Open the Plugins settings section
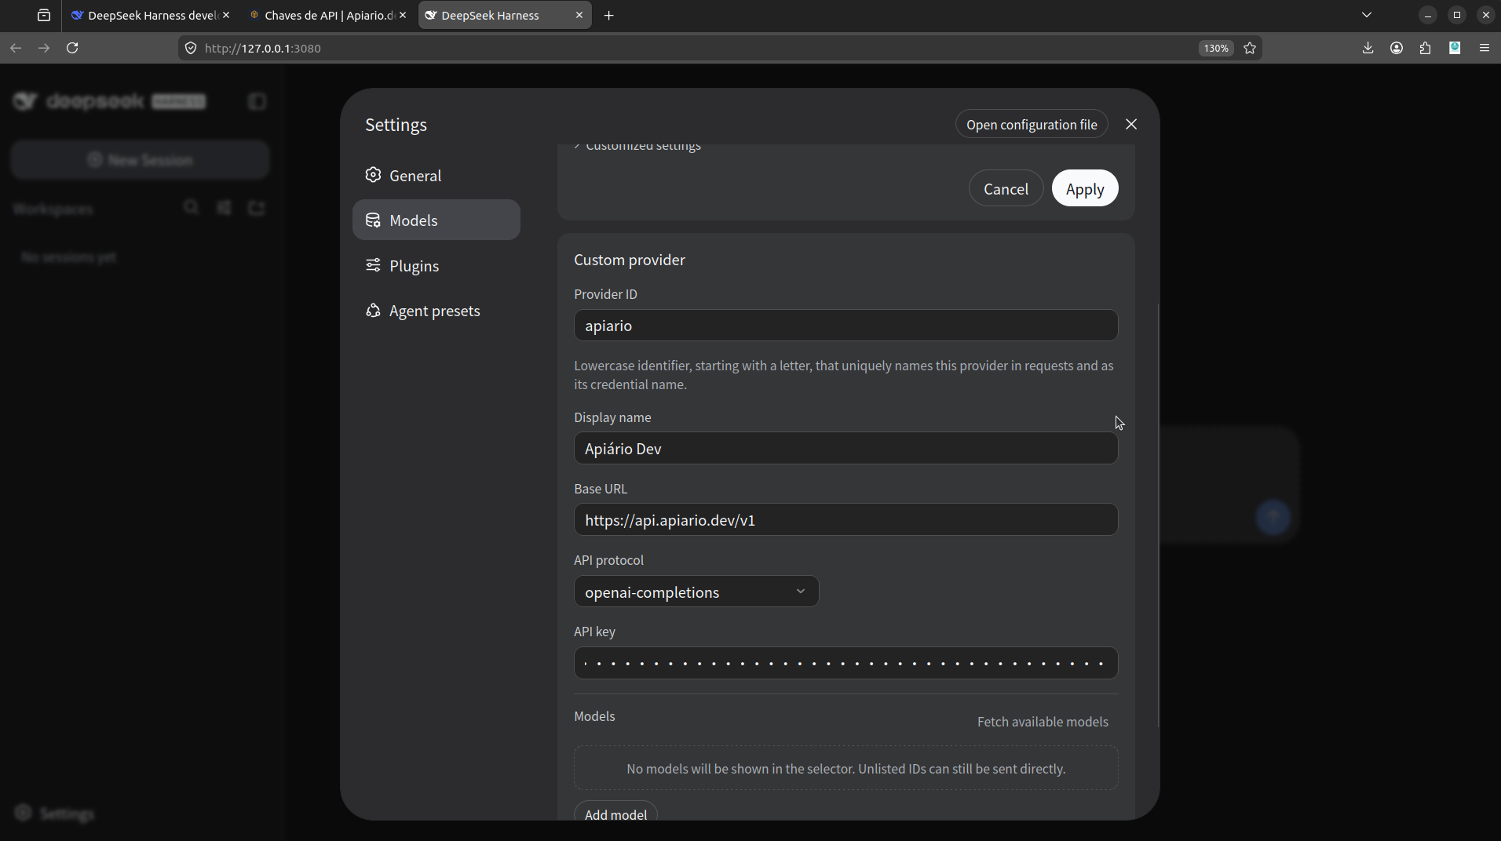The height and width of the screenshot is (841, 1501). click(436, 266)
